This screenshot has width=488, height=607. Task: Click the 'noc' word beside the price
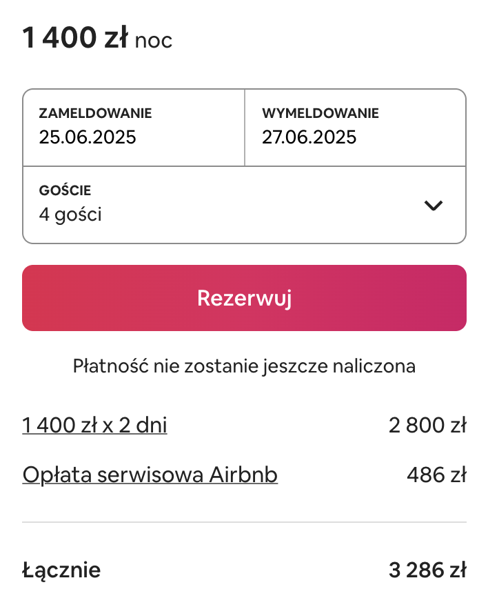pos(154,41)
